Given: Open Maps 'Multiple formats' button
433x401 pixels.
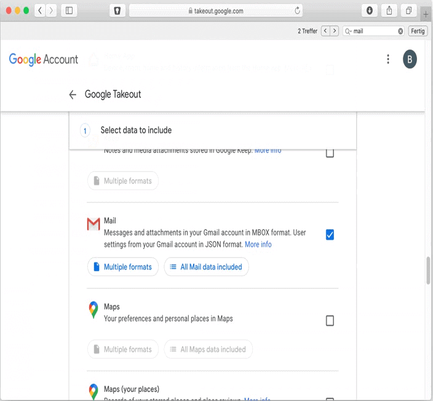Looking at the screenshot, I should (x=123, y=349).
